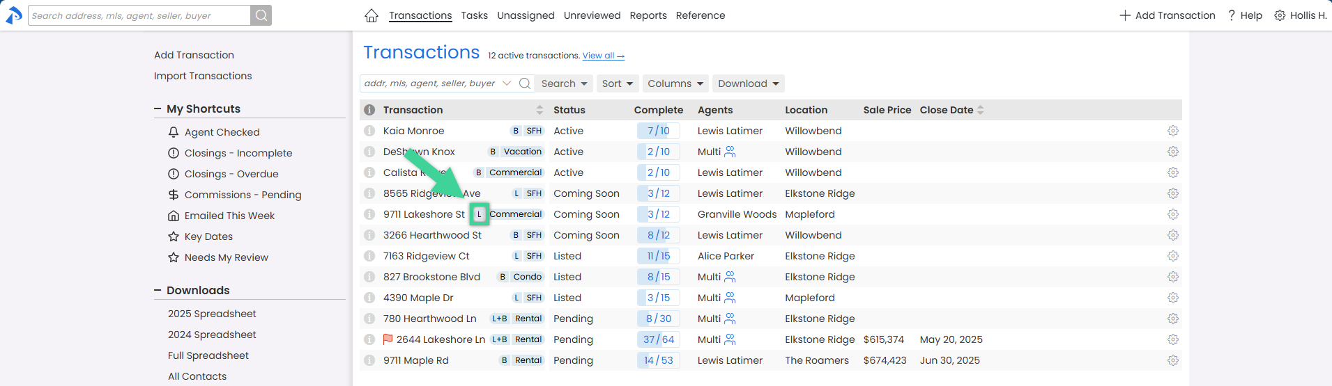Open gear settings for 3266 Hearthwood St row
Viewport: 1332px width, 386px height.
pyautogui.click(x=1173, y=235)
